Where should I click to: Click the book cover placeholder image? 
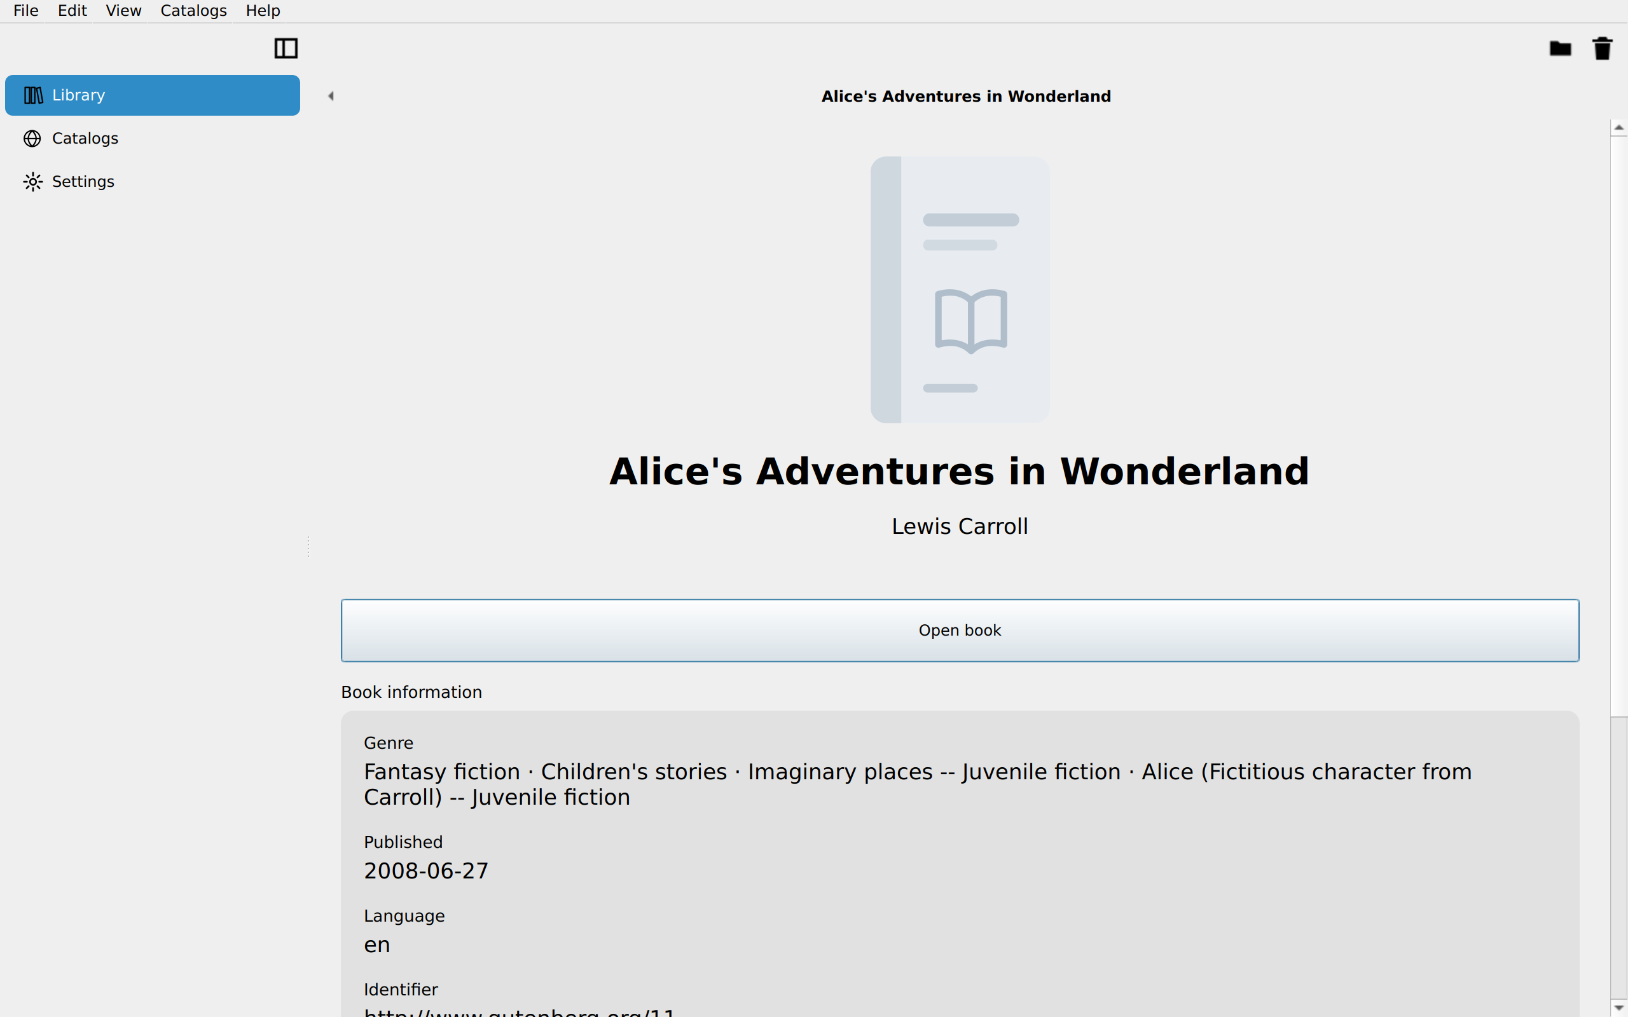point(960,290)
